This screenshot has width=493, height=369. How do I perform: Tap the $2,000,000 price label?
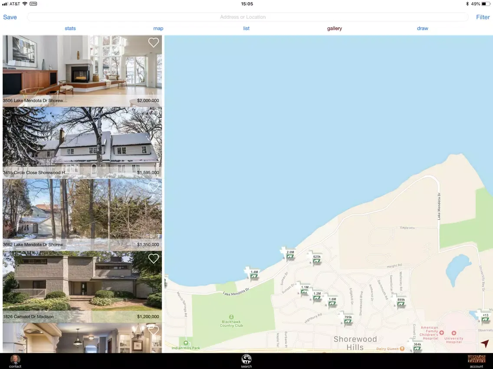pos(148,100)
